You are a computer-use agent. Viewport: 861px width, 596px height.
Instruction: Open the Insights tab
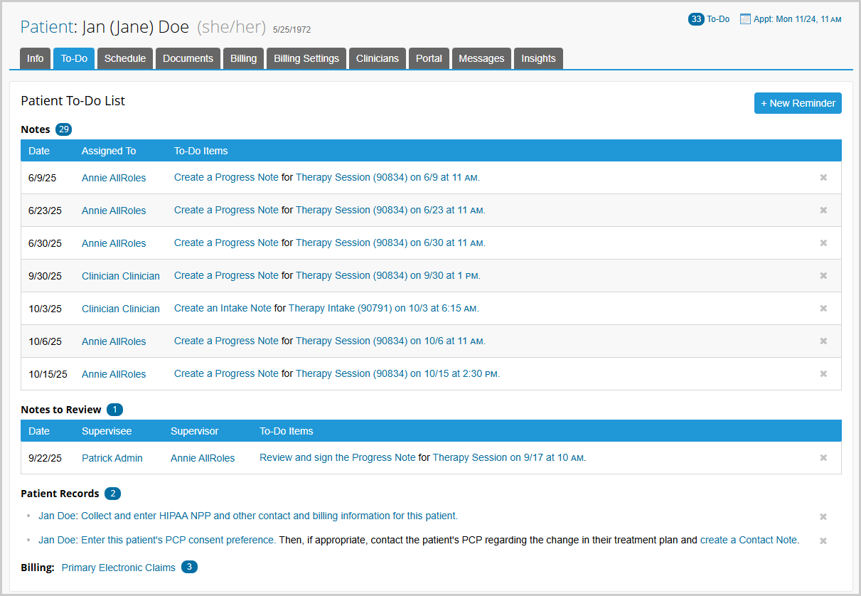click(538, 58)
